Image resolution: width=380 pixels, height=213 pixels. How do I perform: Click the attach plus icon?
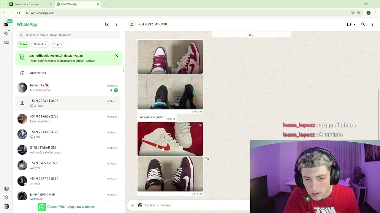pyautogui.click(x=132, y=205)
